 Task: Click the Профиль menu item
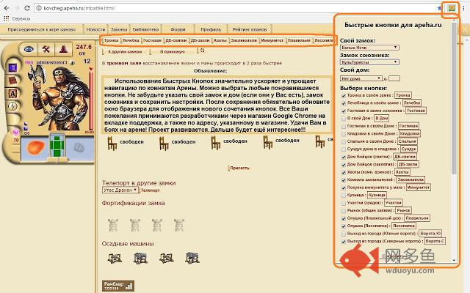[x=211, y=29]
